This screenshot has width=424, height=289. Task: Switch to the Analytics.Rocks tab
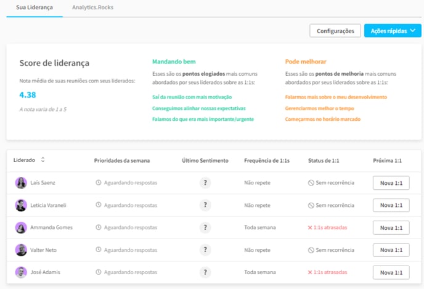click(92, 7)
